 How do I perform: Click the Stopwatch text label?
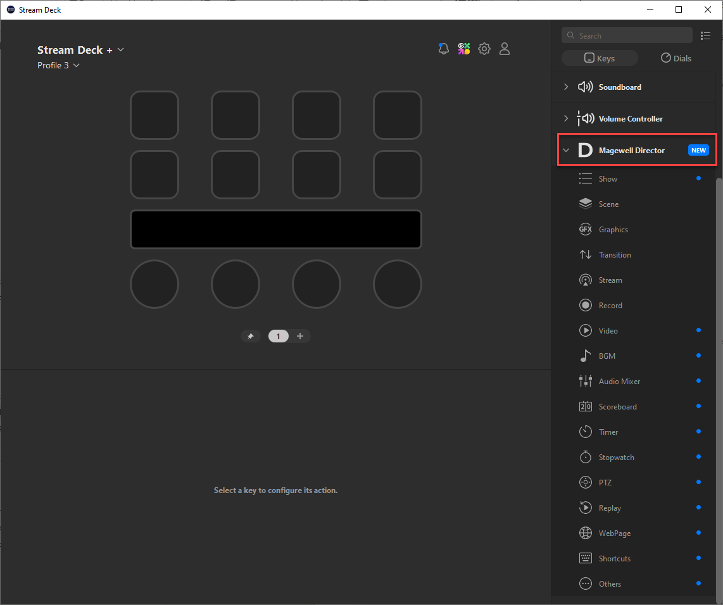click(x=616, y=458)
